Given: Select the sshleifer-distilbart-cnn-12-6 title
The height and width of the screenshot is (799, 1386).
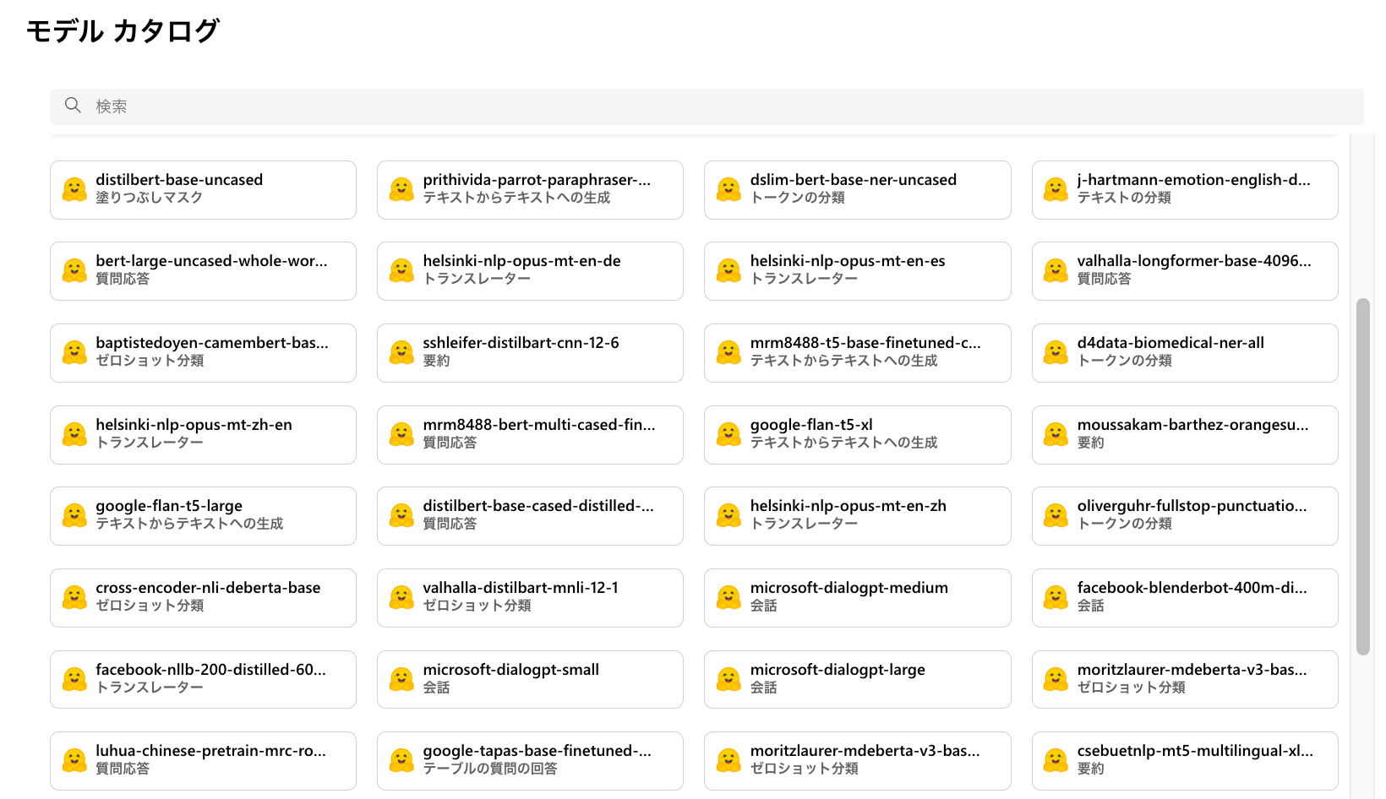Looking at the screenshot, I should tap(521, 343).
